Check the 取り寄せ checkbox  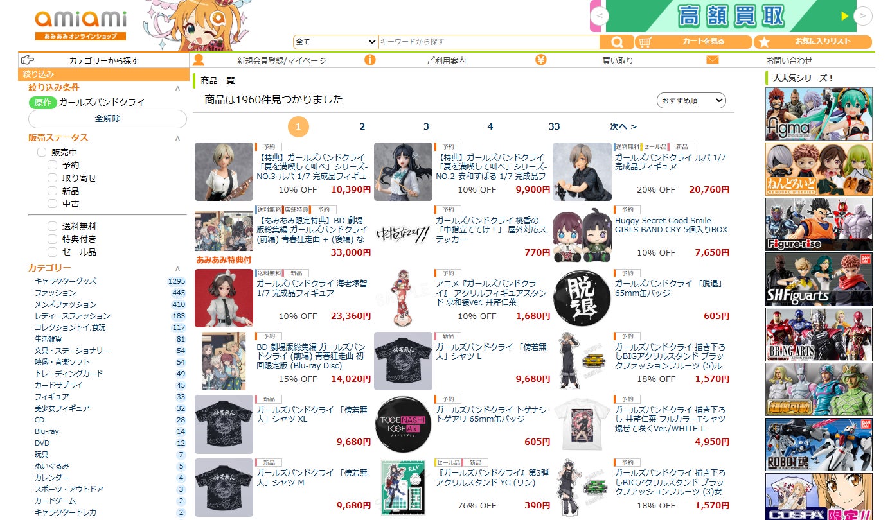pos(52,178)
